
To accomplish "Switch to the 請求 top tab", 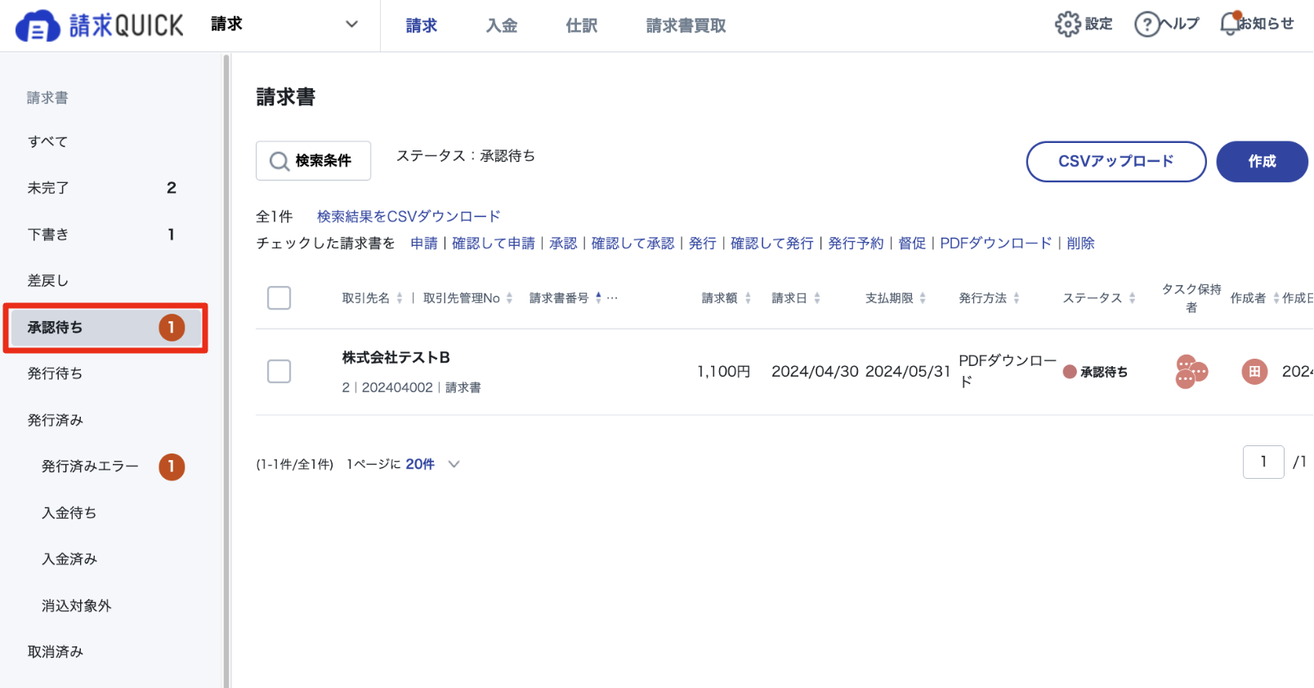I will [422, 26].
